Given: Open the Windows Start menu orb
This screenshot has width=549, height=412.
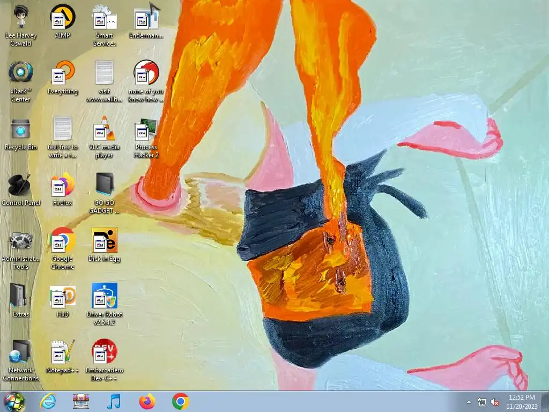Looking at the screenshot, I should pos(14,401).
